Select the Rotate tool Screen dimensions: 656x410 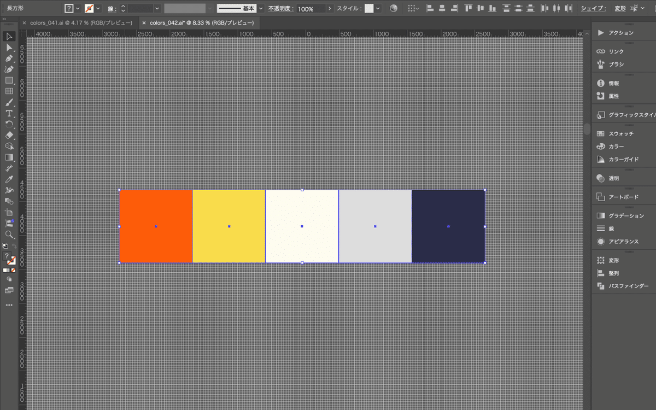(x=9, y=124)
